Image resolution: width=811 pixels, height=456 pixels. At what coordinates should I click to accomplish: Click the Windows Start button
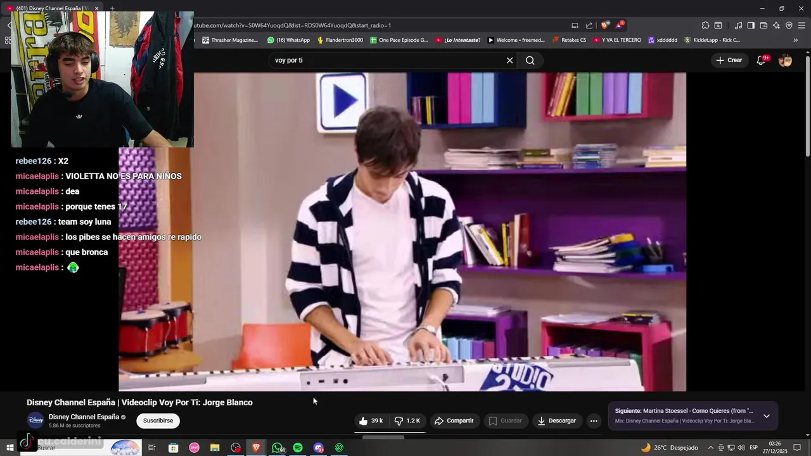10,448
